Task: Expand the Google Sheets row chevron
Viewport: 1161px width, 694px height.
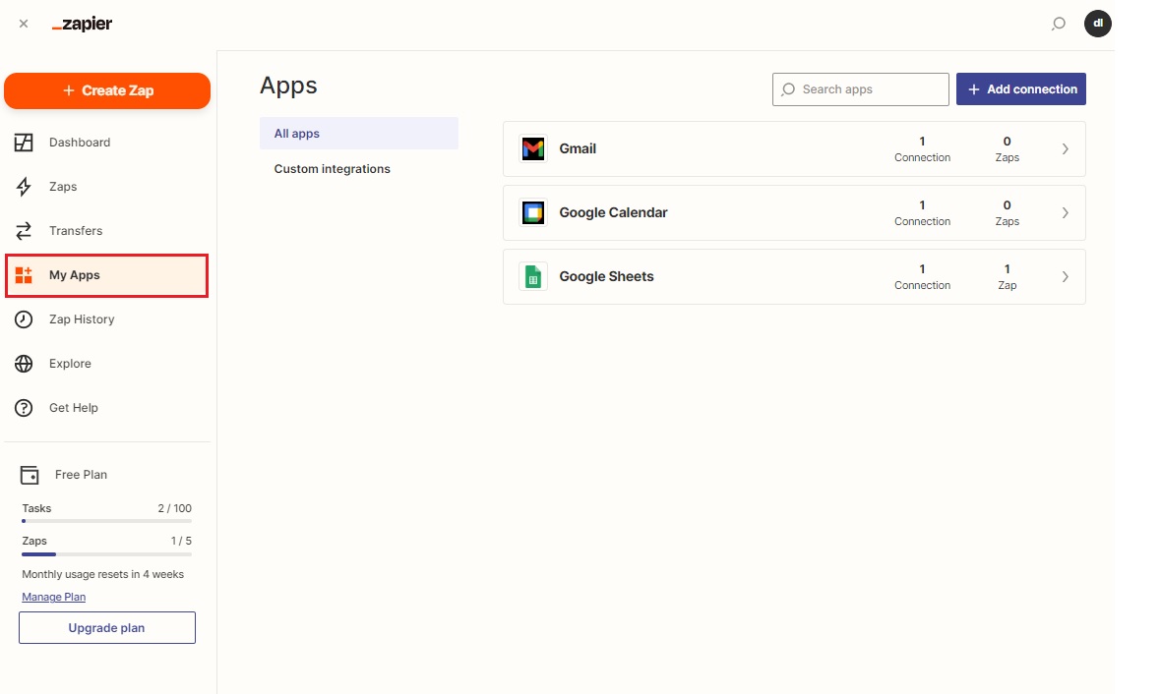Action: (x=1065, y=277)
